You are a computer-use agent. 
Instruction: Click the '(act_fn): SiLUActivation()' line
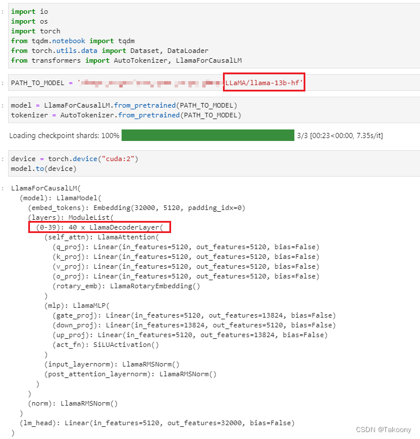[105, 345]
